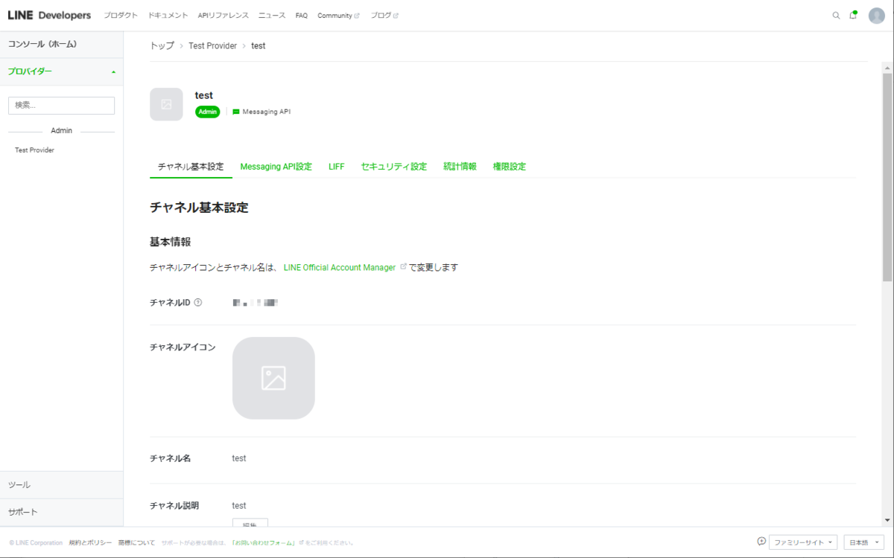This screenshot has width=894, height=558.
Task: Click the small test channel icon thumbnail
Action: point(166,104)
